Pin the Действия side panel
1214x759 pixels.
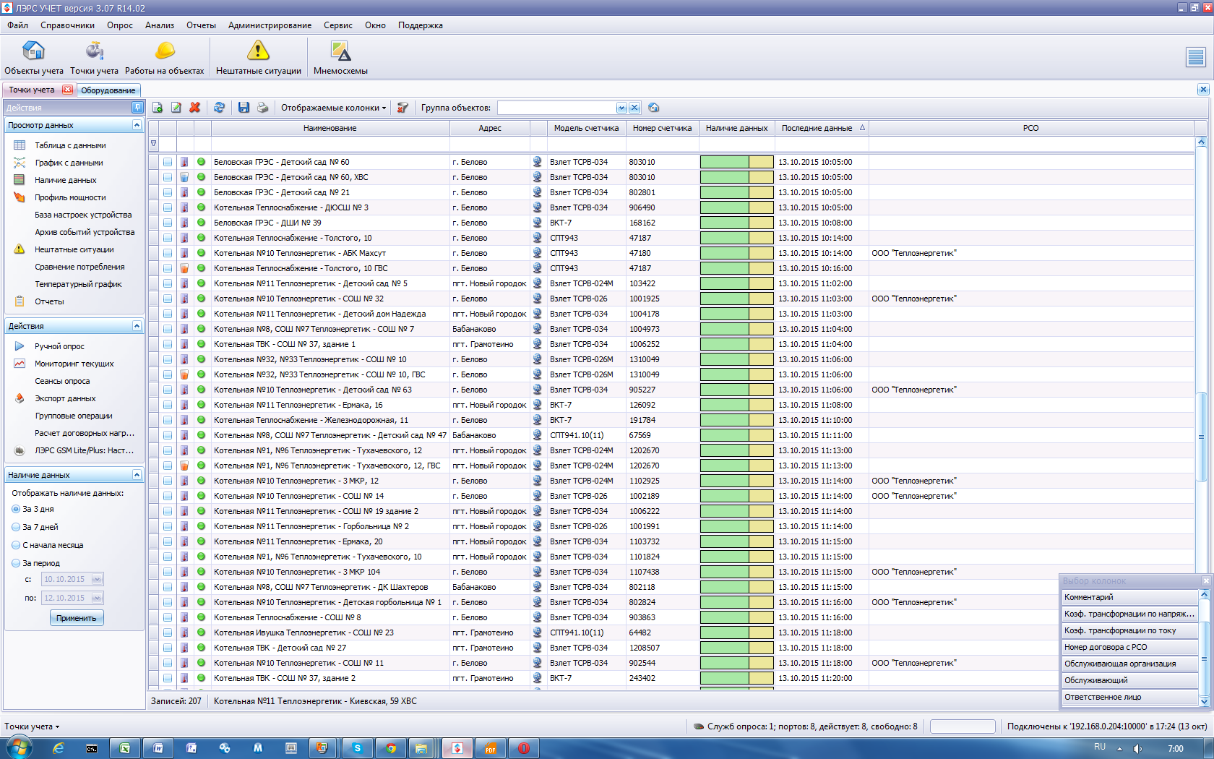pyautogui.click(x=137, y=107)
